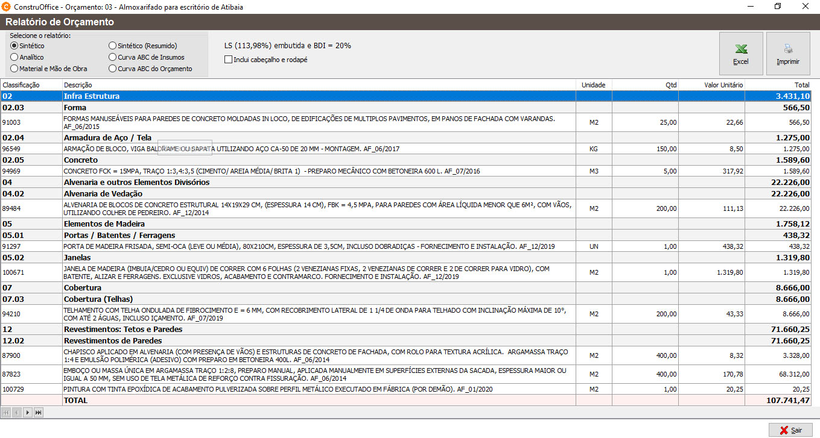This screenshot has width=820, height=438.
Task: Select the Elementos de Madeira row
Action: [x=406, y=224]
